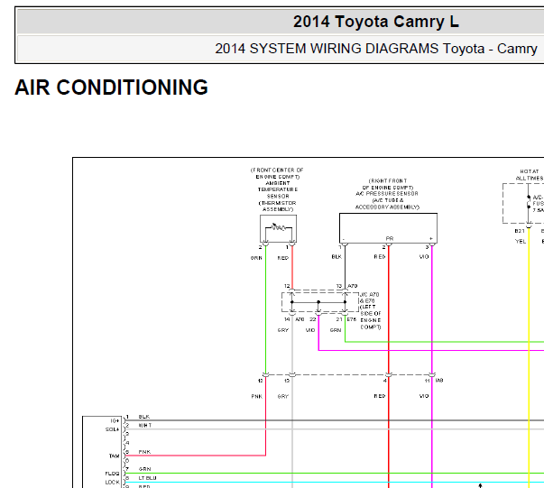Click the "GRY" label below IA8 pin 12
The height and width of the screenshot is (488, 544).
(283, 396)
